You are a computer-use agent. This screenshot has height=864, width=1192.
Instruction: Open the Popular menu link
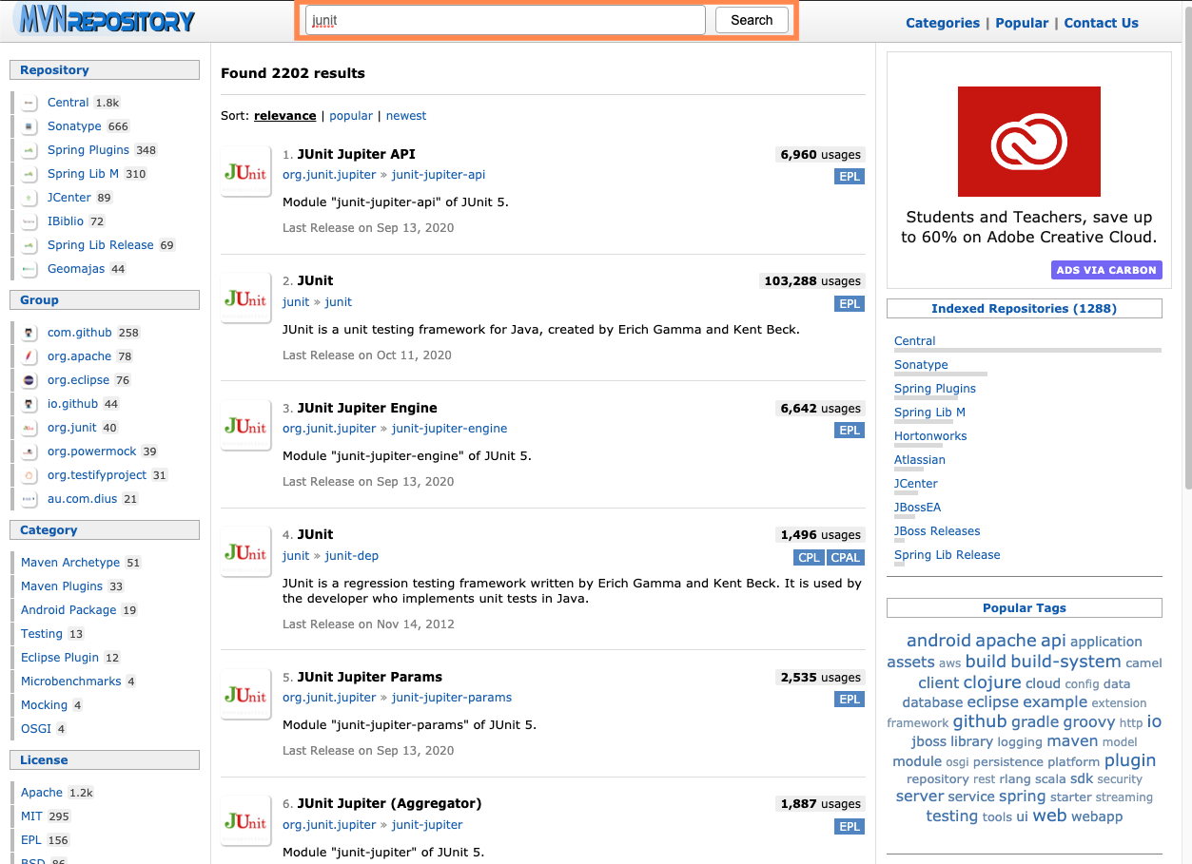(1022, 23)
